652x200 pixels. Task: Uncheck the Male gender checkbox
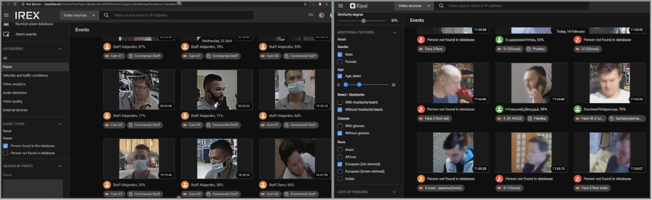[340, 55]
